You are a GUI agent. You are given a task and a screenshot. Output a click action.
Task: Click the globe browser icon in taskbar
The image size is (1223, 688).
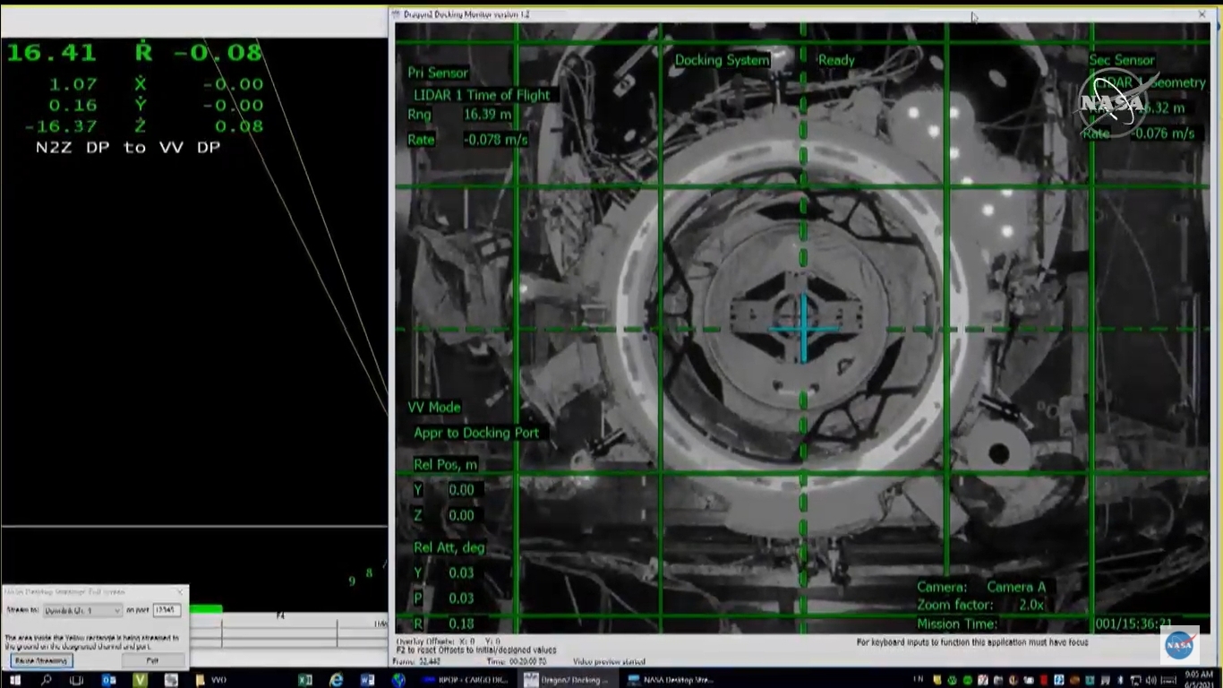[399, 680]
